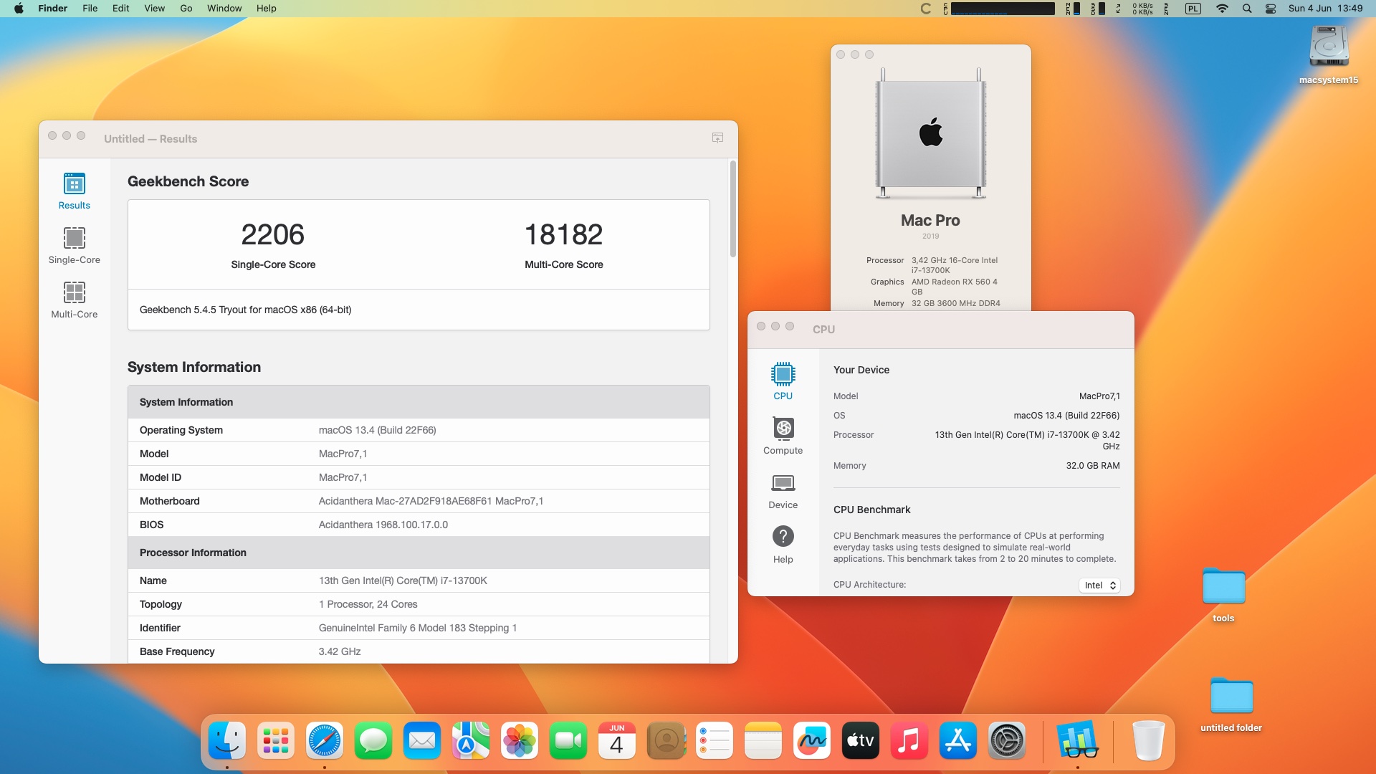
Task: Open the File menu
Action: tap(90, 9)
